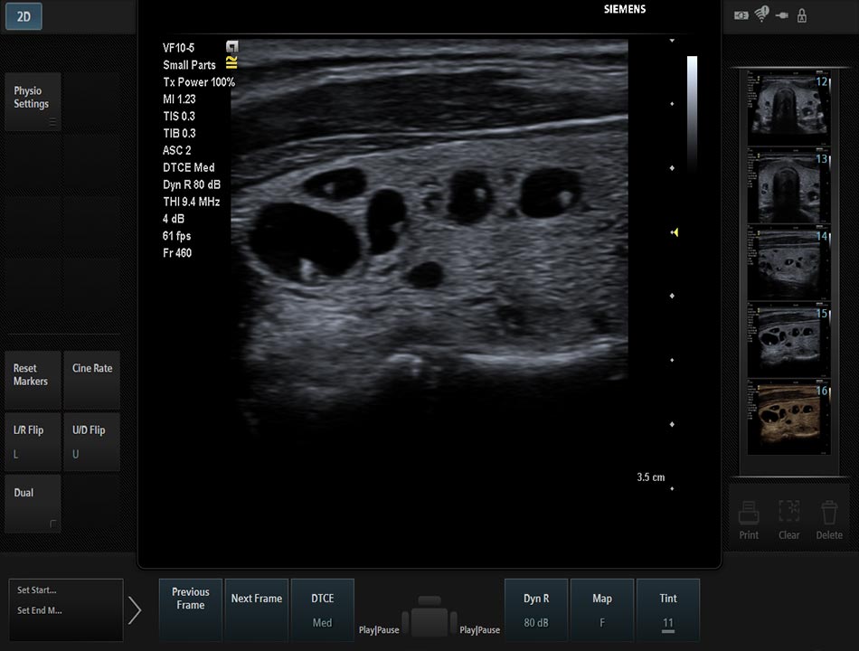Image resolution: width=859 pixels, height=651 pixels.
Task: Click the Delete trash icon
Action: pos(829,513)
